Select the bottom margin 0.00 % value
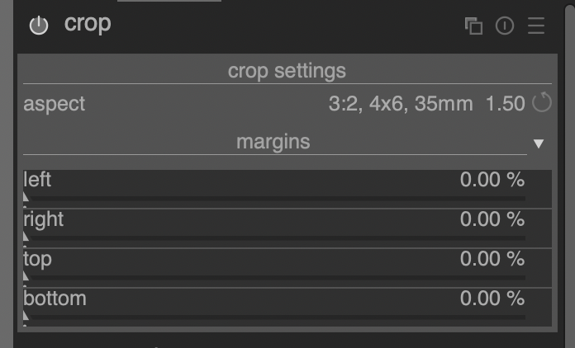Viewport: 575px width, 348px height. [492, 298]
